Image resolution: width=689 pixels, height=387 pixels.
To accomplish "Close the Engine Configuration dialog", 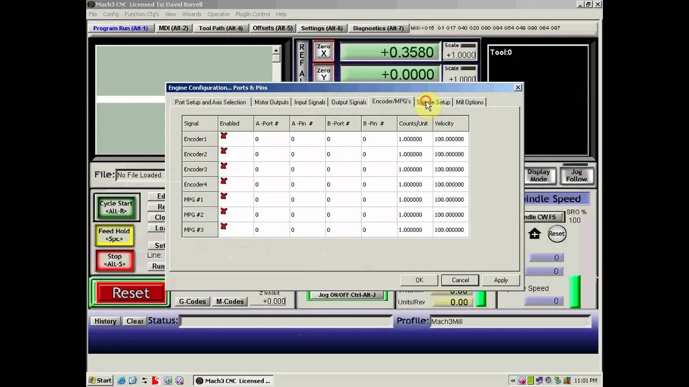I will coord(518,88).
